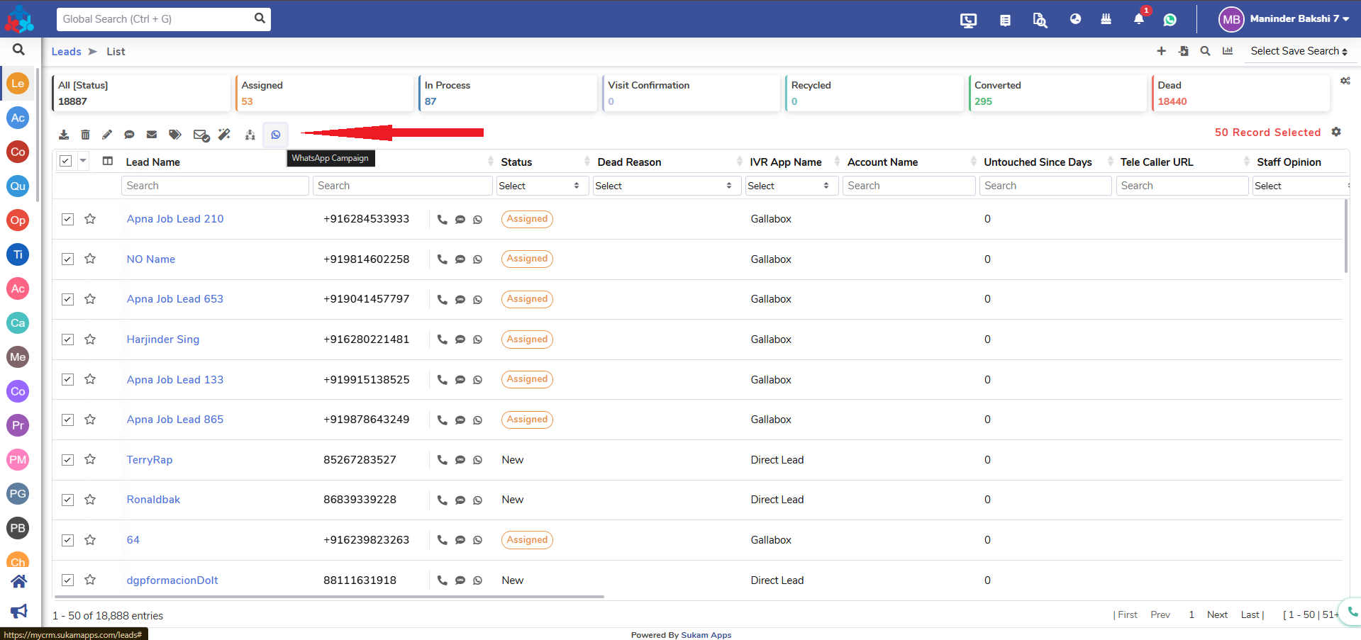
Task: Open the WhatsApp Campaign toolbar icon
Action: click(276, 135)
